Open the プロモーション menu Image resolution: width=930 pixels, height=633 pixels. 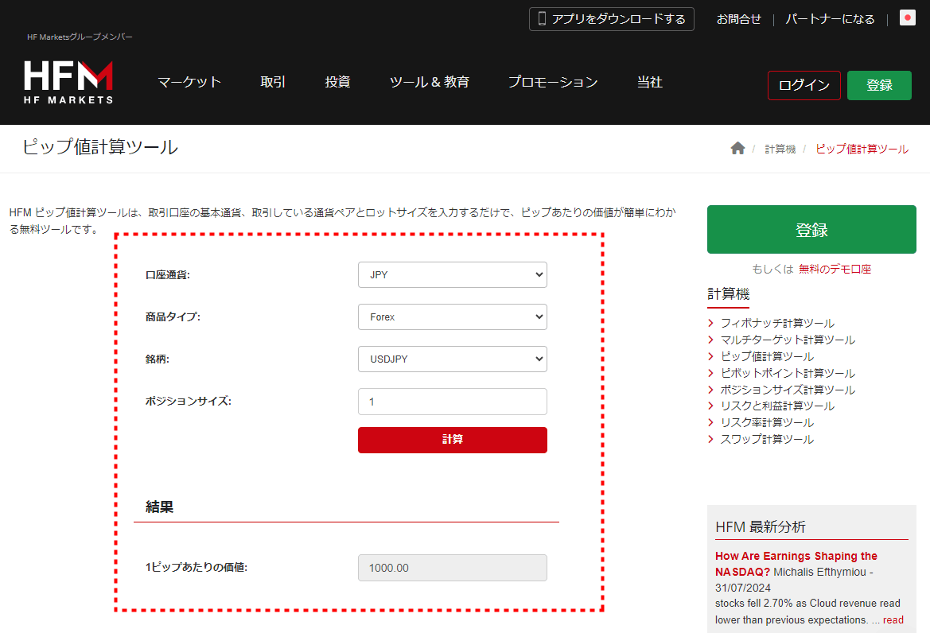[x=553, y=82]
